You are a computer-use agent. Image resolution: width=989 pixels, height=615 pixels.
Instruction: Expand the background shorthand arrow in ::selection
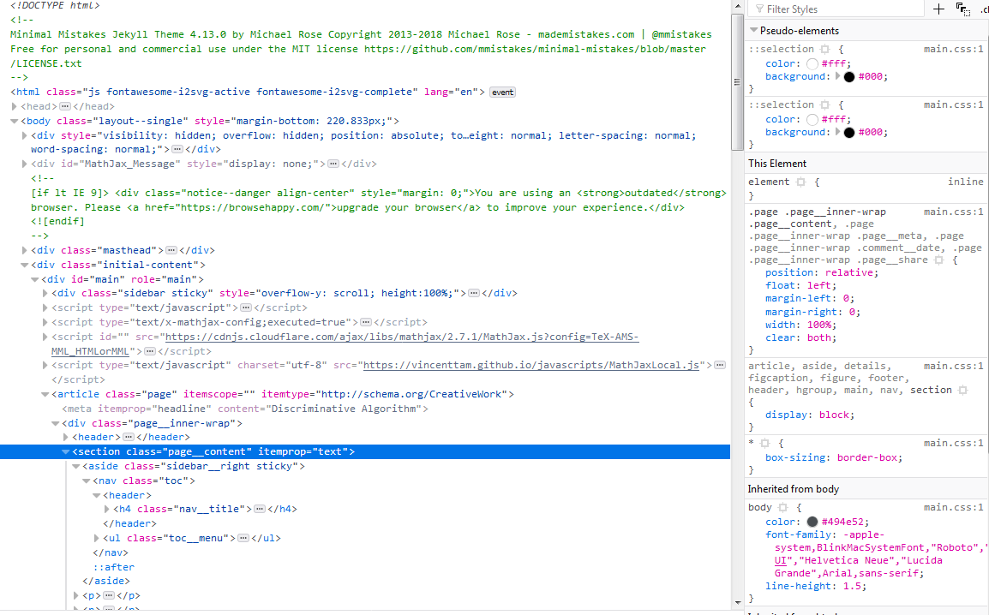[x=837, y=77]
